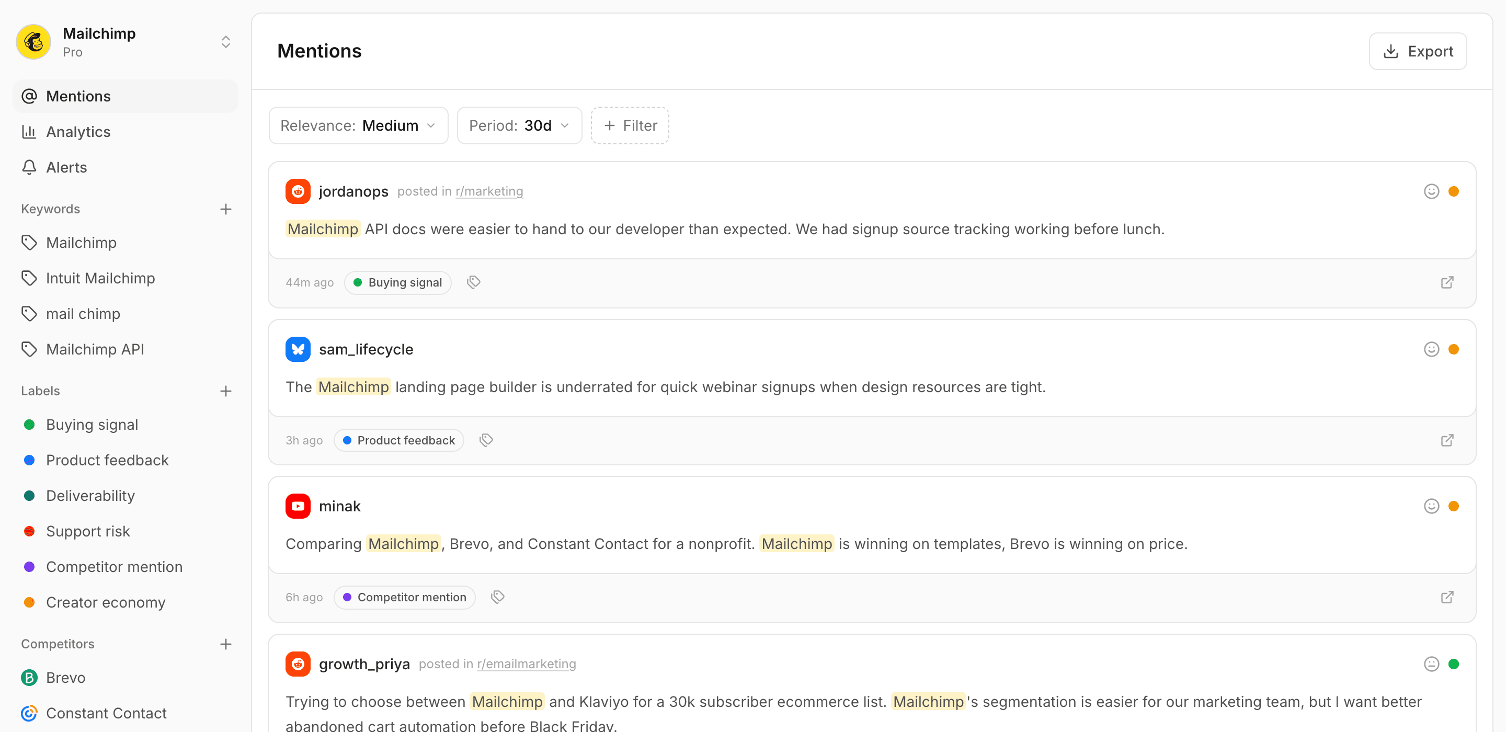1506x732 pixels.
Task: Click Competitor mention chip on minak mention
Action: coord(405,598)
